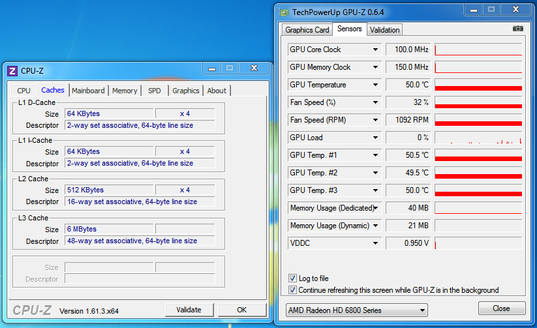Switch to the CPU tab in CPU-Z
The width and height of the screenshot is (537, 328).
pyautogui.click(x=23, y=91)
